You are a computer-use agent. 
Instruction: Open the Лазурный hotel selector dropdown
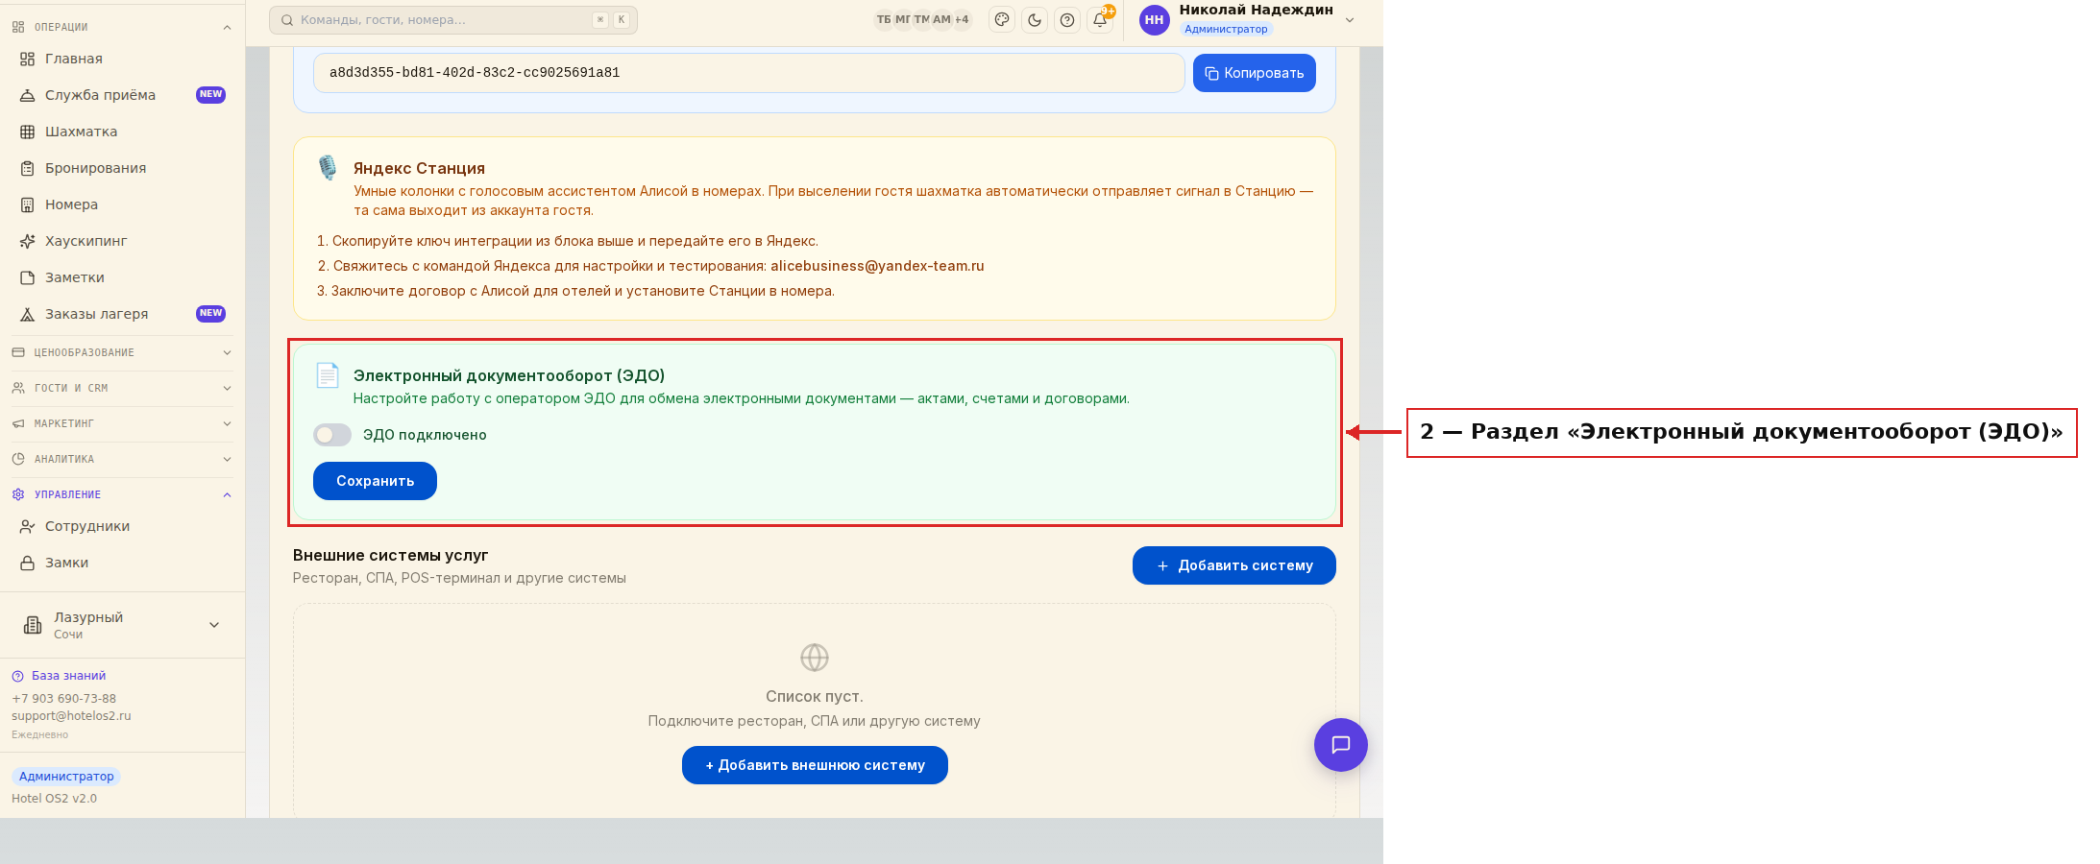pyautogui.click(x=122, y=625)
